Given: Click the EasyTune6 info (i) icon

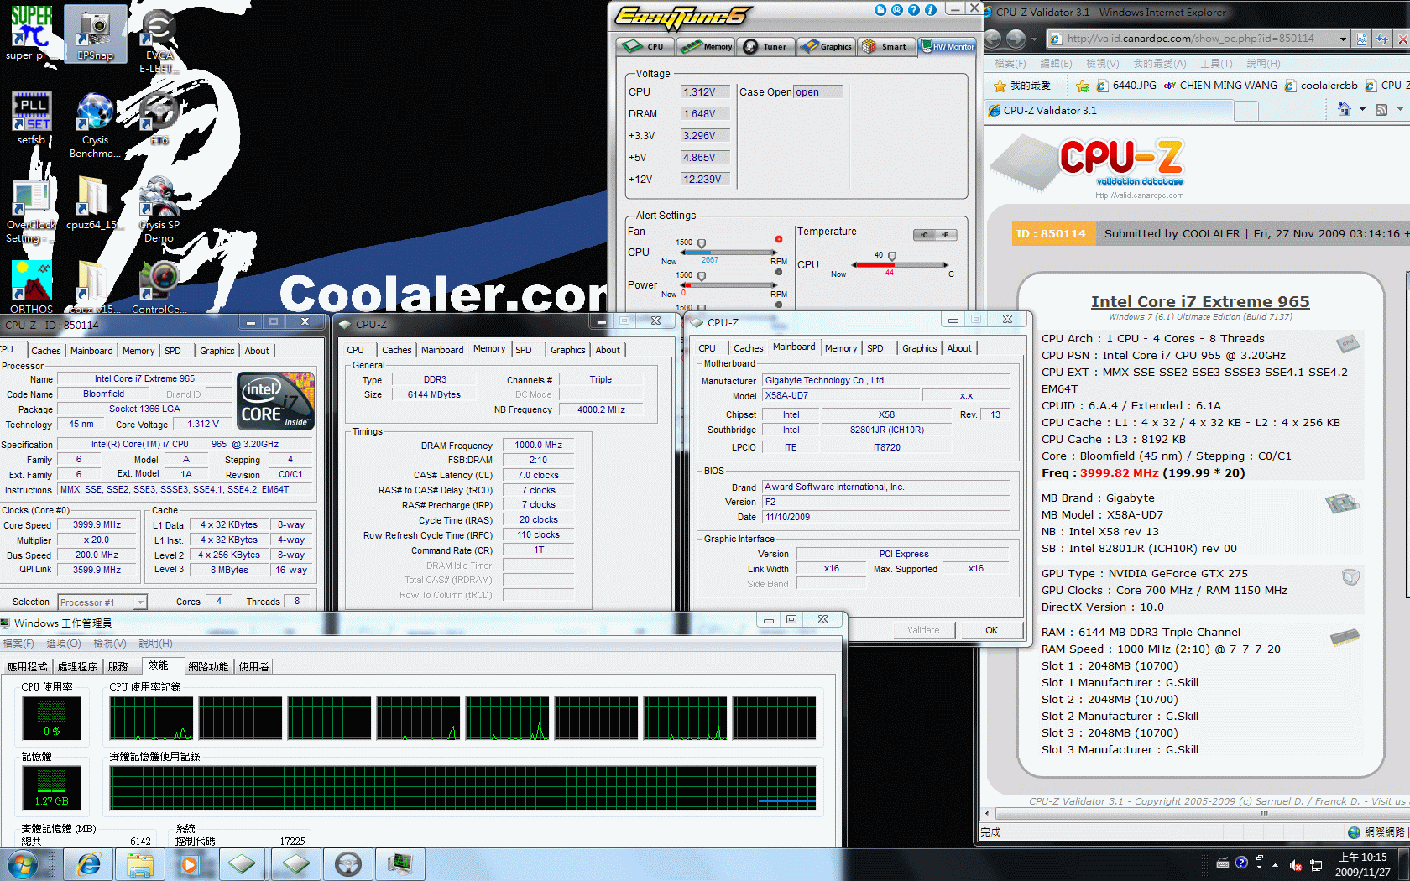Looking at the screenshot, I should (930, 10).
